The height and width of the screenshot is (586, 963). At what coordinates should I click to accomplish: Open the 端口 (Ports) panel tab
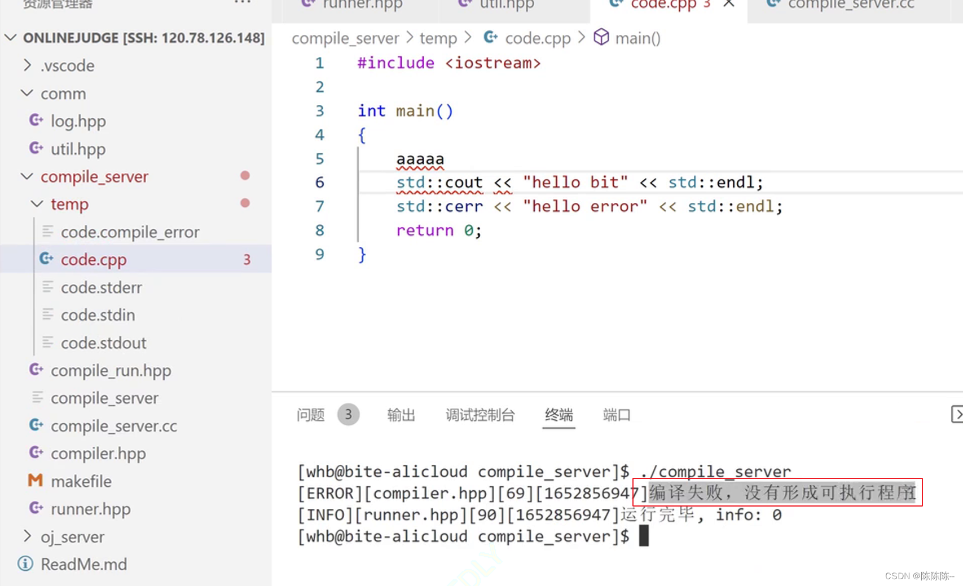(617, 415)
